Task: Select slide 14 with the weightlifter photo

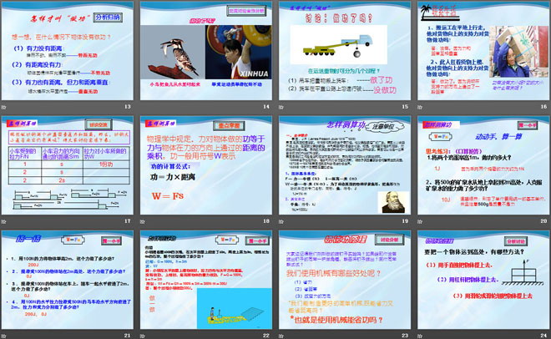Action: point(206,52)
